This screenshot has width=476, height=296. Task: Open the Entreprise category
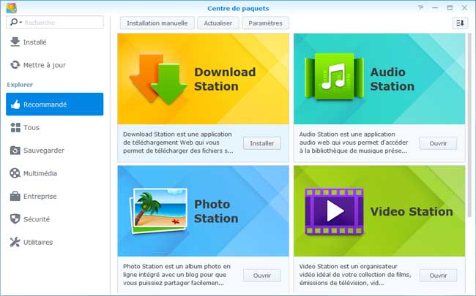click(x=55, y=197)
